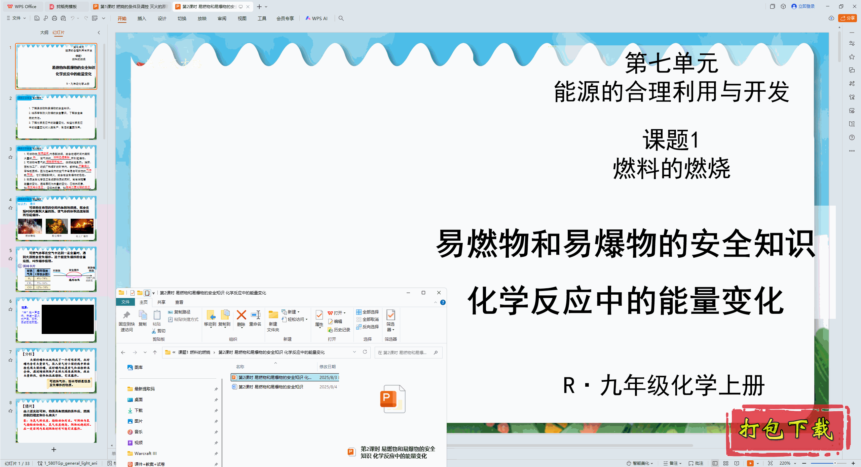Screen dimensions: 861x467
Task: Expand the Explorer address bar history dropdown
Action: (x=354, y=352)
